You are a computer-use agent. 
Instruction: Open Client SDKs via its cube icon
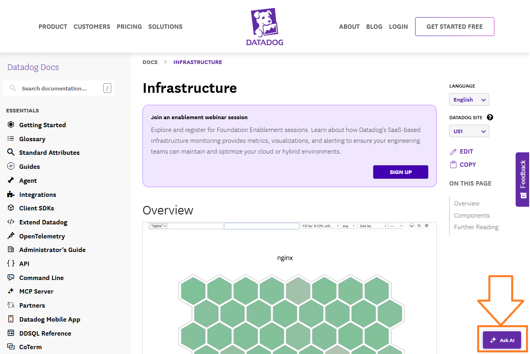point(11,208)
